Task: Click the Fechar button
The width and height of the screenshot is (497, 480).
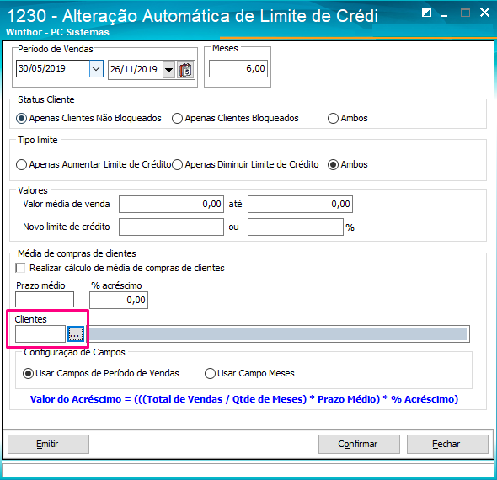Action: coord(447,444)
